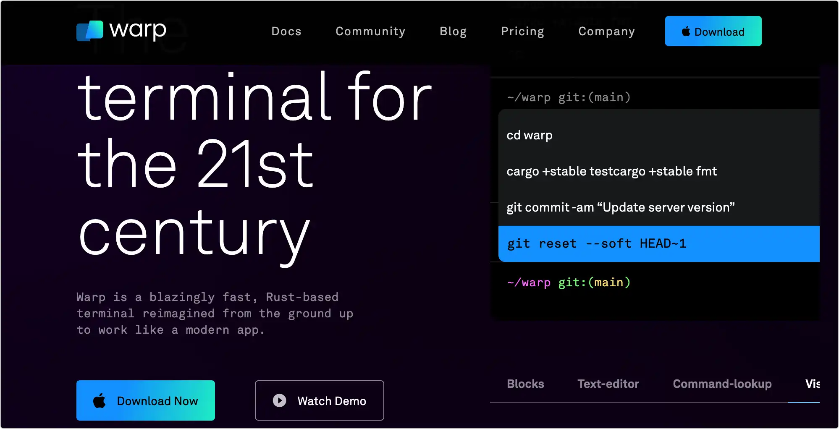Screen dimensions: 839x429
Task: Open the Community navigation link
Action: point(370,31)
